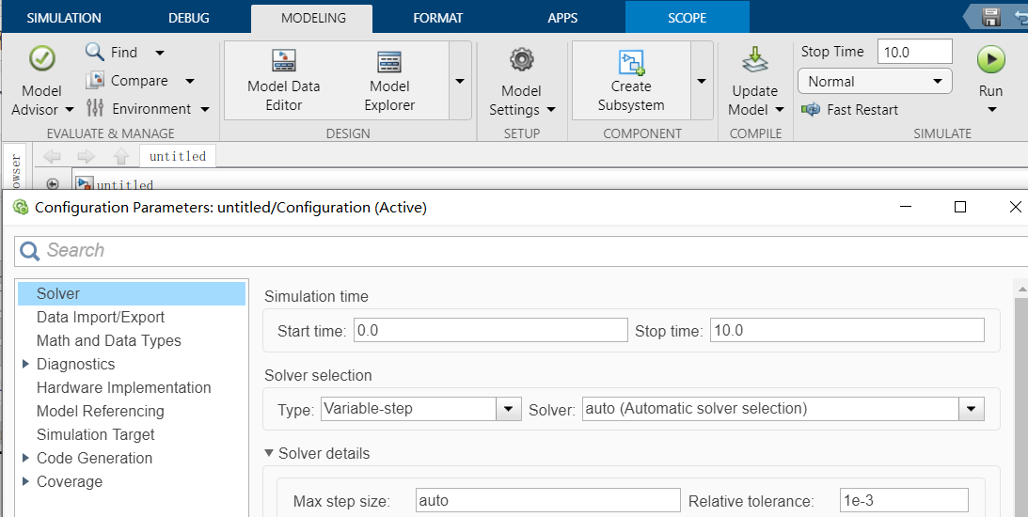
Task: Open the Update Model dropdown arrow
Action: 779,109
